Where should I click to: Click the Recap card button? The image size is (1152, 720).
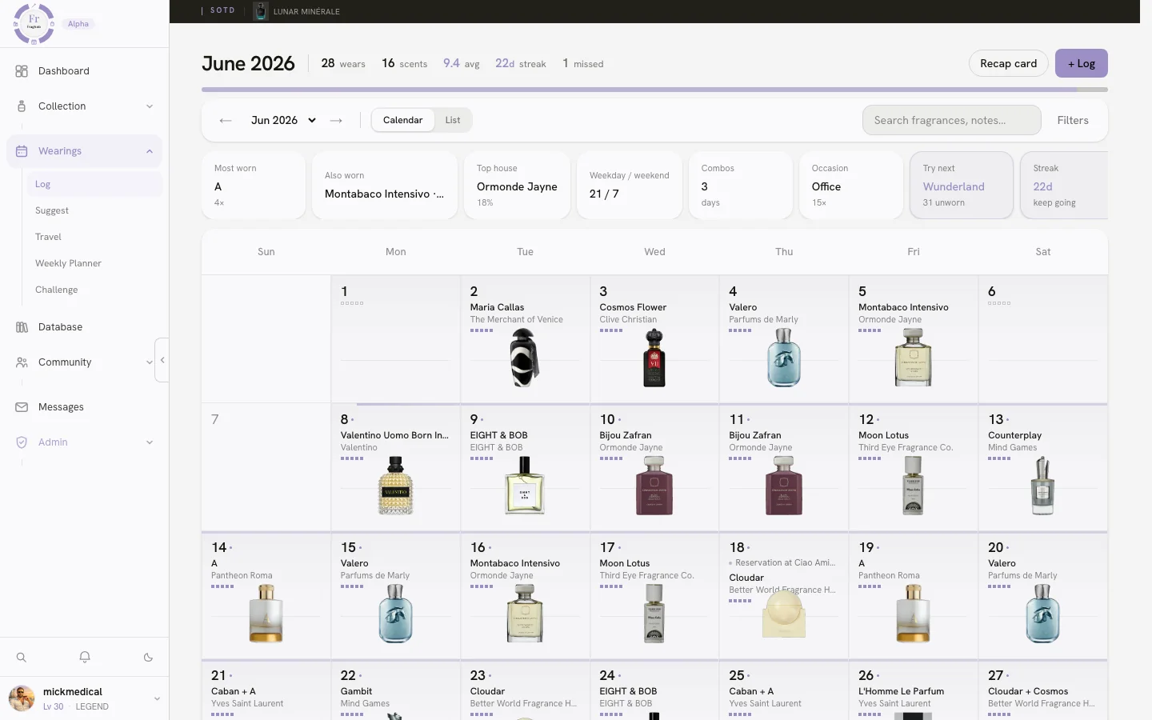click(x=1008, y=63)
